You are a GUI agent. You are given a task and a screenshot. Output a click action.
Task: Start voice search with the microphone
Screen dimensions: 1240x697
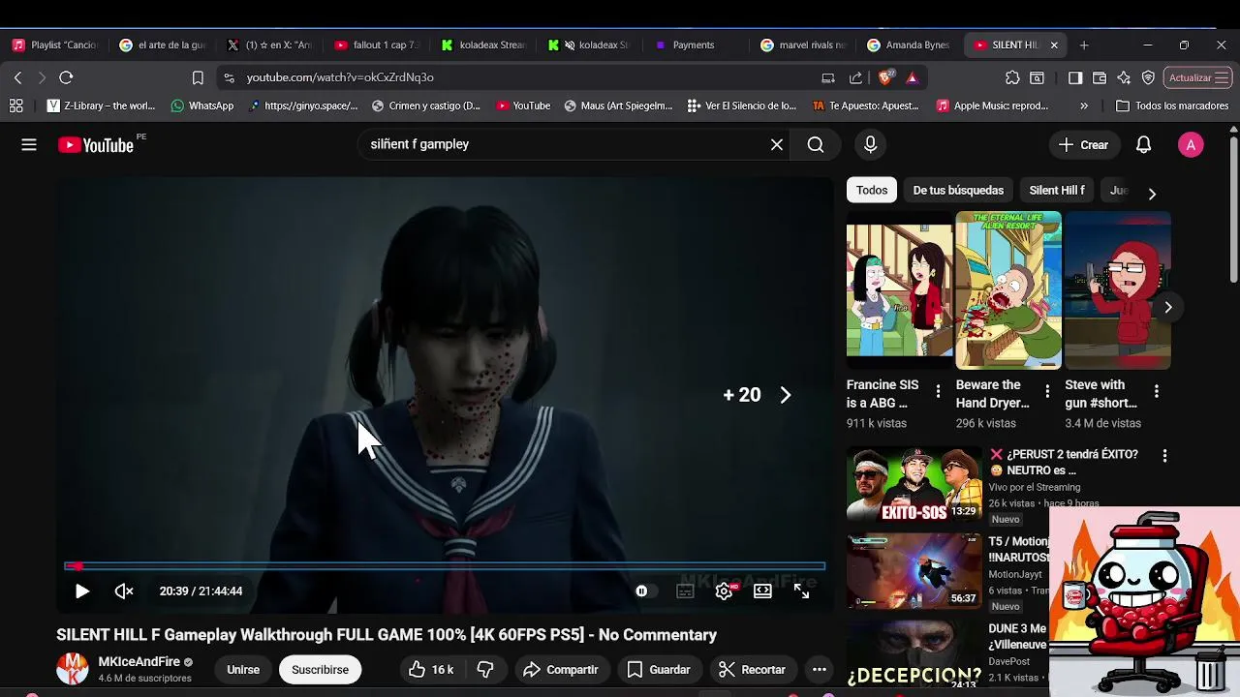(x=870, y=145)
